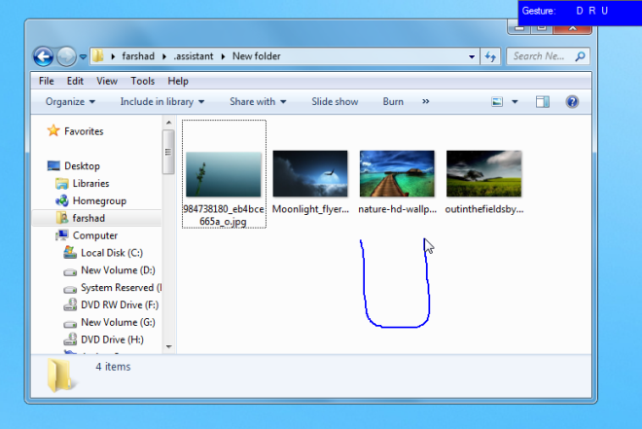The width and height of the screenshot is (642, 429).
Task: Open Homegroup in the navigation pane
Action: 99,200
